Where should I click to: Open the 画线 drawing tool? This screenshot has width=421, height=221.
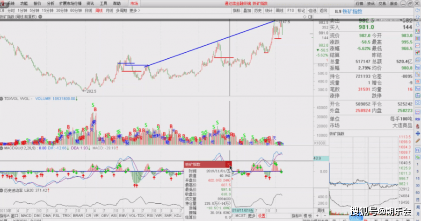click(280, 10)
